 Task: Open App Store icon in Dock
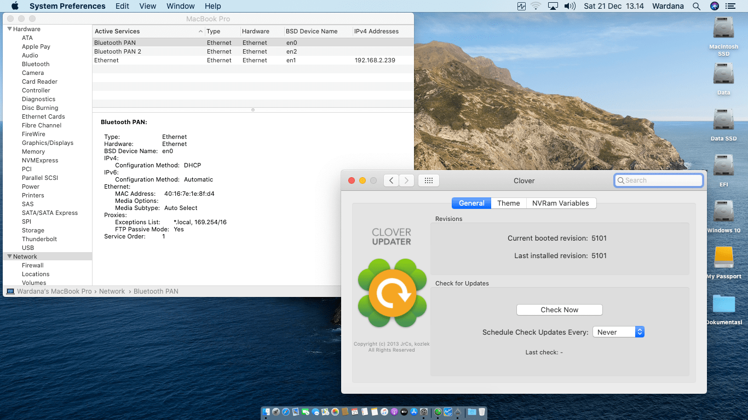tap(414, 412)
